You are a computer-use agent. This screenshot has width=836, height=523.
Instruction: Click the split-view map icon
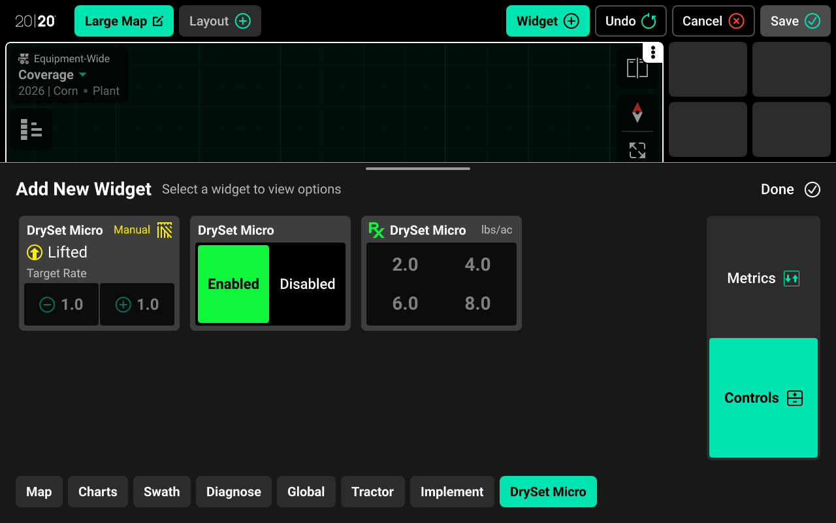(x=637, y=68)
